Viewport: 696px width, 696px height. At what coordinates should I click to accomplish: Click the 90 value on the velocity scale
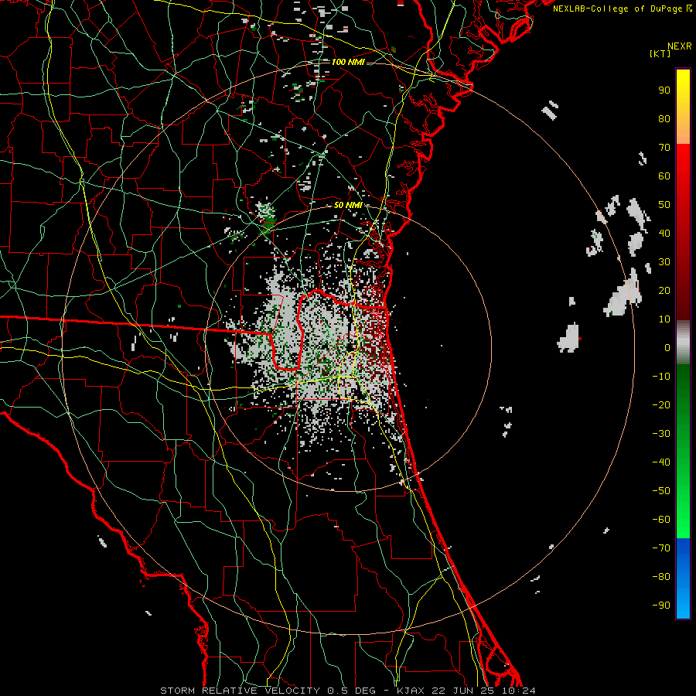(664, 90)
